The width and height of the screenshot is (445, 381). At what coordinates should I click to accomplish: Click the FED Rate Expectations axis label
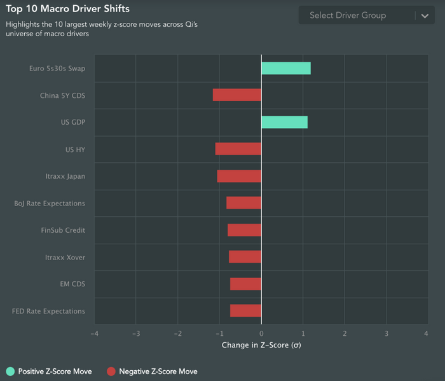tap(48, 311)
